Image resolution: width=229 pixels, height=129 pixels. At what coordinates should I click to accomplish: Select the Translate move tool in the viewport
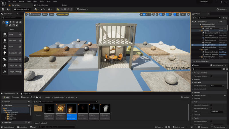pyautogui.click(x=144, y=14)
